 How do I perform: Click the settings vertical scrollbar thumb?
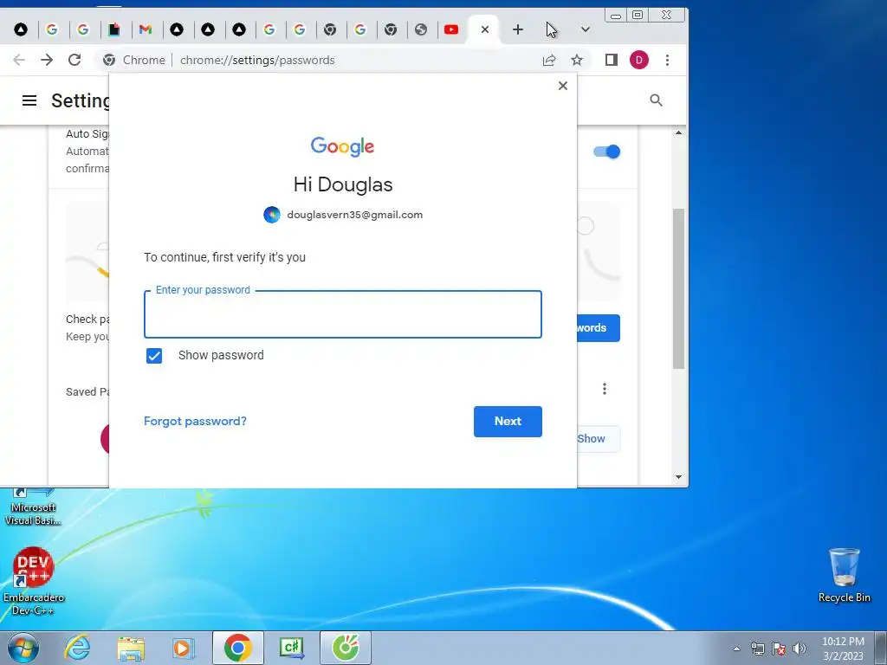[678, 288]
